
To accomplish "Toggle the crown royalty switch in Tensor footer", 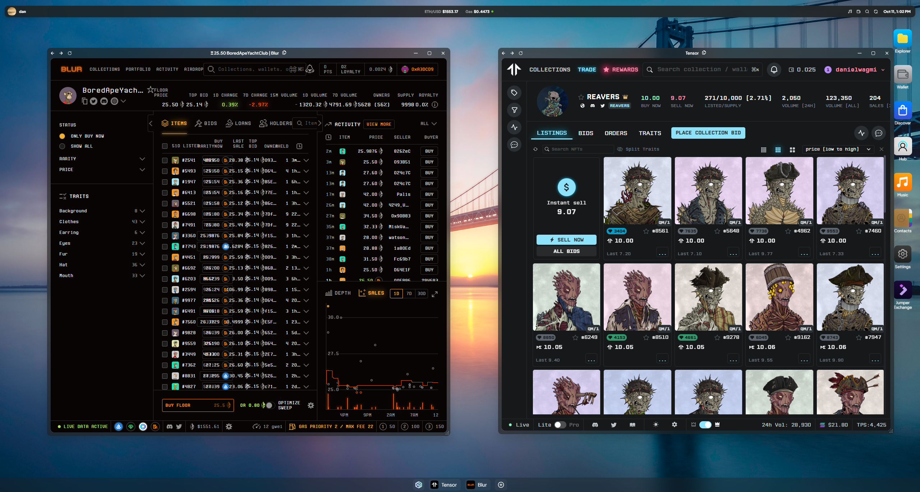I will coord(705,425).
